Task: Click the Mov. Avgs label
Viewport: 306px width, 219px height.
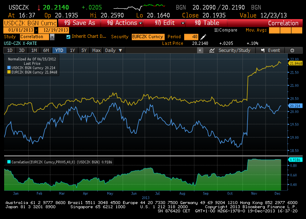Action: pos(256,30)
